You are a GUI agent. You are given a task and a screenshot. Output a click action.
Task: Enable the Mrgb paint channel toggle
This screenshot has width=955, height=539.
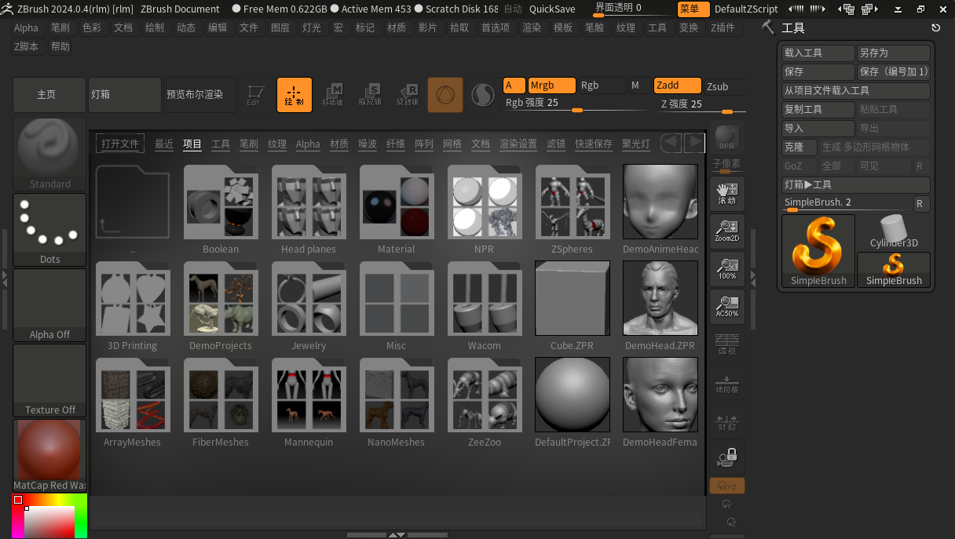(x=551, y=85)
